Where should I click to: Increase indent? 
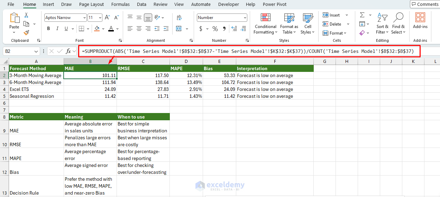pos(166,29)
